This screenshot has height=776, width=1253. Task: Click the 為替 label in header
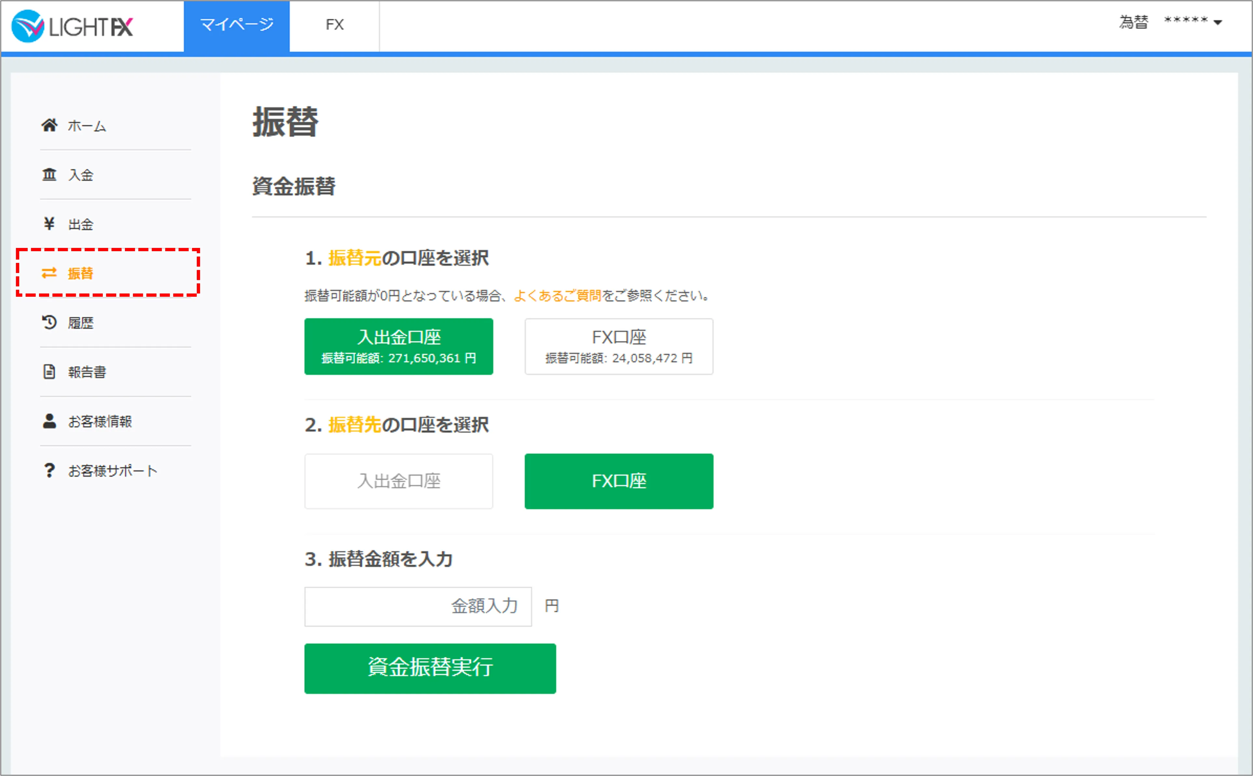[x=1133, y=22]
